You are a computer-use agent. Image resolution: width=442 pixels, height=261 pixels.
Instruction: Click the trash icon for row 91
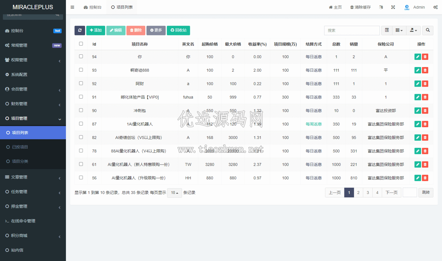(x=425, y=97)
